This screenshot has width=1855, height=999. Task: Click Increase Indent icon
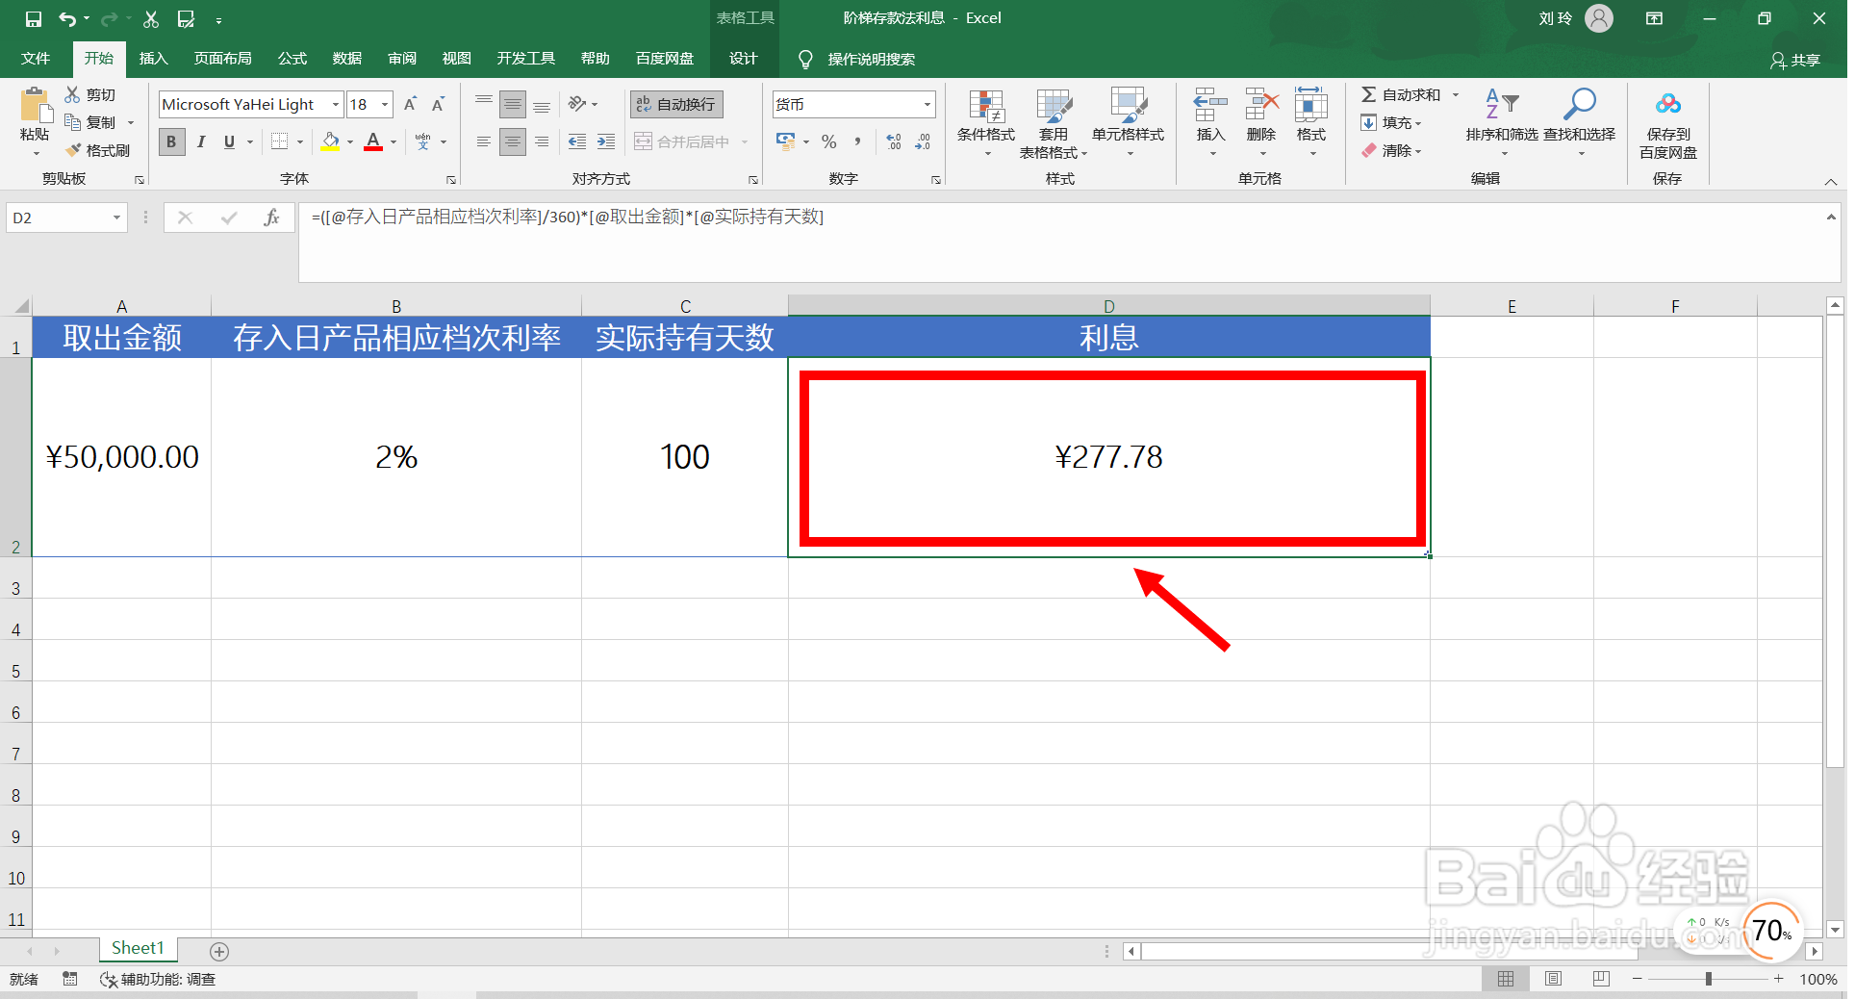(606, 141)
